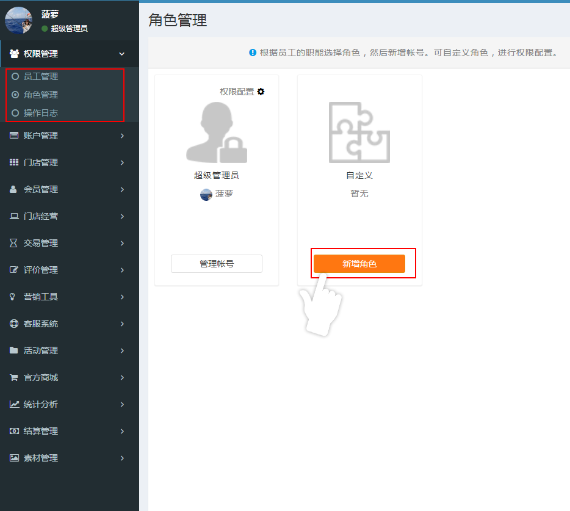
Task: Expand the 门店管理 chevron
Action: point(122,162)
